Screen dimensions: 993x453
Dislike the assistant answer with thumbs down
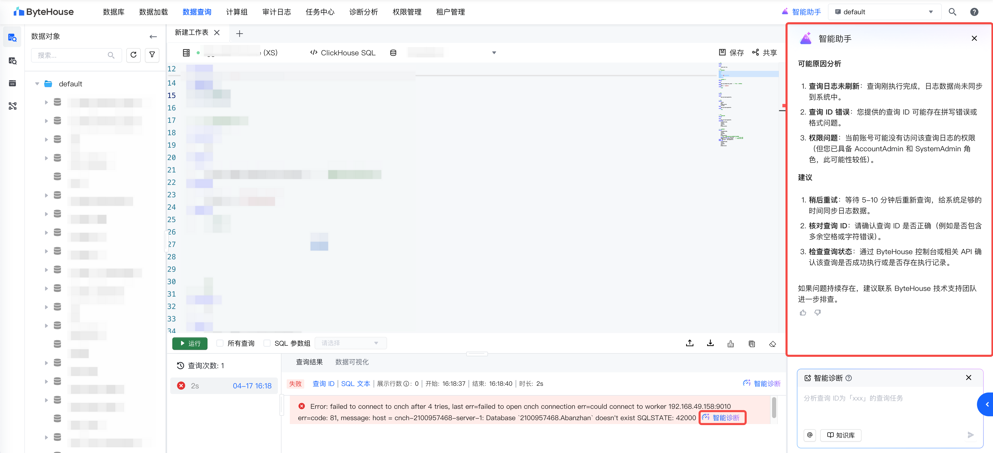(818, 312)
